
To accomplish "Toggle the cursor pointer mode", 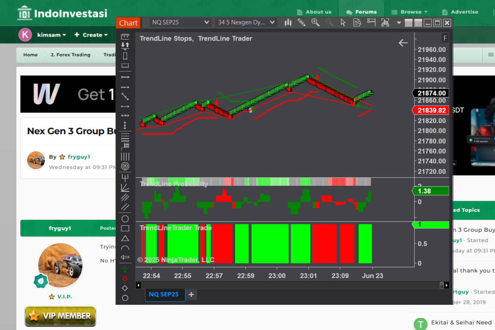I will click(344, 23).
